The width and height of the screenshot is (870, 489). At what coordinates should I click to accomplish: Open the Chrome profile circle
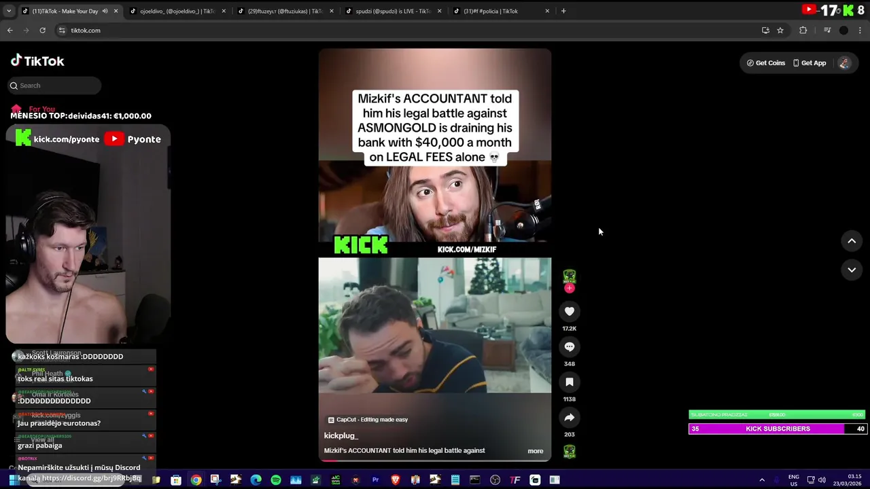(843, 30)
